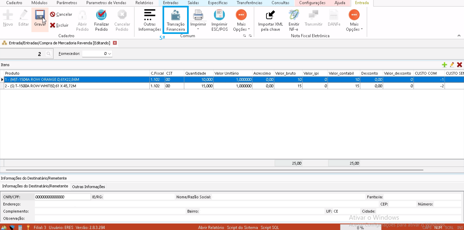Click the Cancelar Pedido icon

(122, 15)
